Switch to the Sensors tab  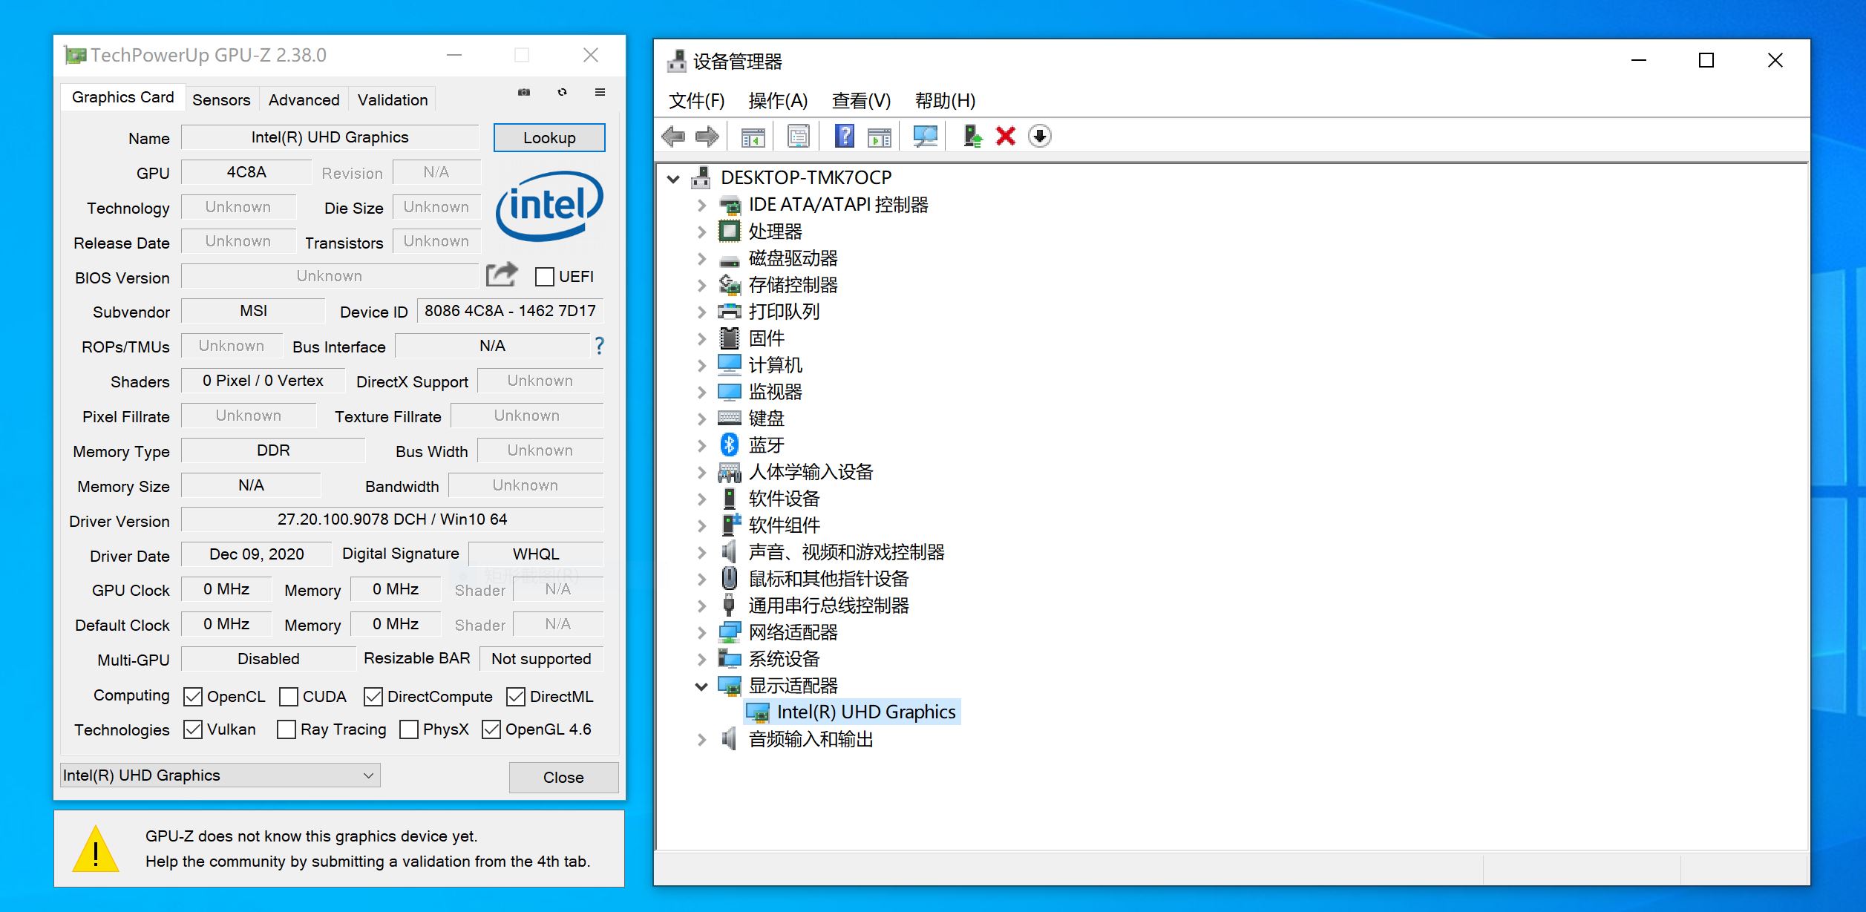pos(221,99)
